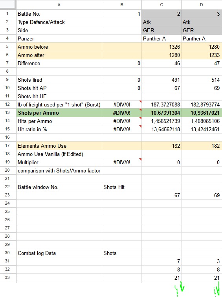
Task: Click the row 30 header
Action: click(7, 253)
